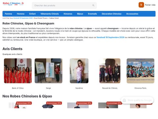Open the Kimonos menu item

(68, 14)
